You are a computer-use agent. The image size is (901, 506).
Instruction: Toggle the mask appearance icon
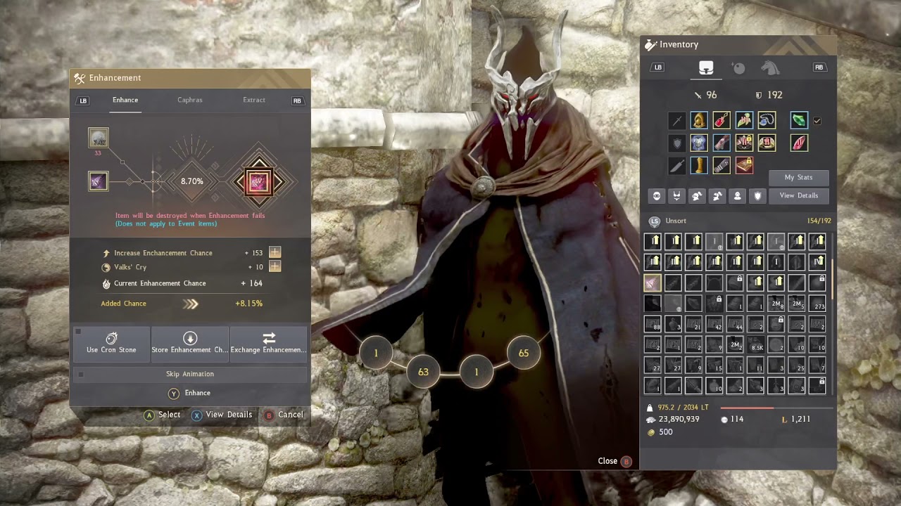pos(657,196)
